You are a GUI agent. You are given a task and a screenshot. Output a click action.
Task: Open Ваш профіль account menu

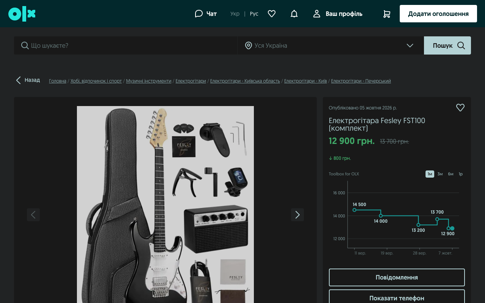(x=338, y=14)
